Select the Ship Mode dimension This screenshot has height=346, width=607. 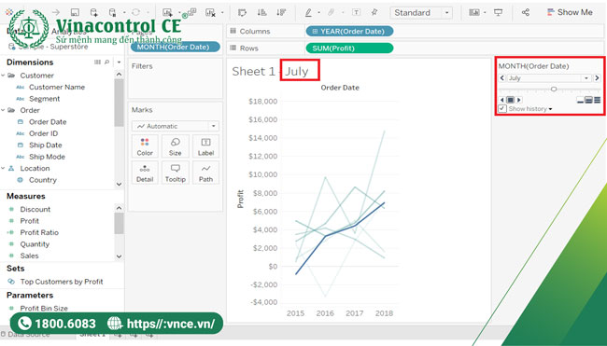point(47,157)
